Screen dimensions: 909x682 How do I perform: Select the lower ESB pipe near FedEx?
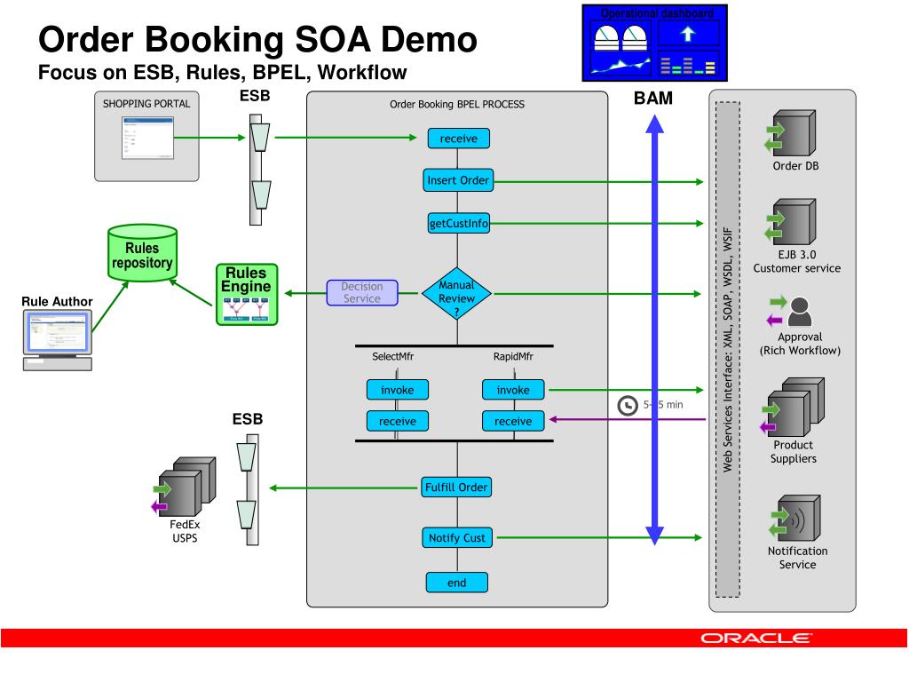tap(249, 490)
